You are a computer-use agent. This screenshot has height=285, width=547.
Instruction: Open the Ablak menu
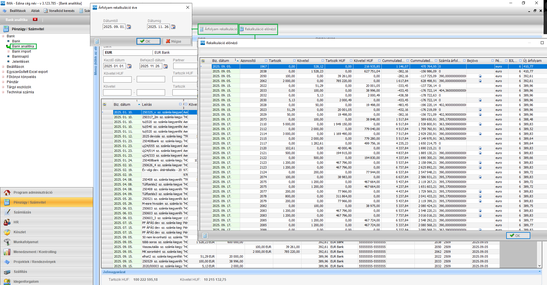(x=35, y=11)
